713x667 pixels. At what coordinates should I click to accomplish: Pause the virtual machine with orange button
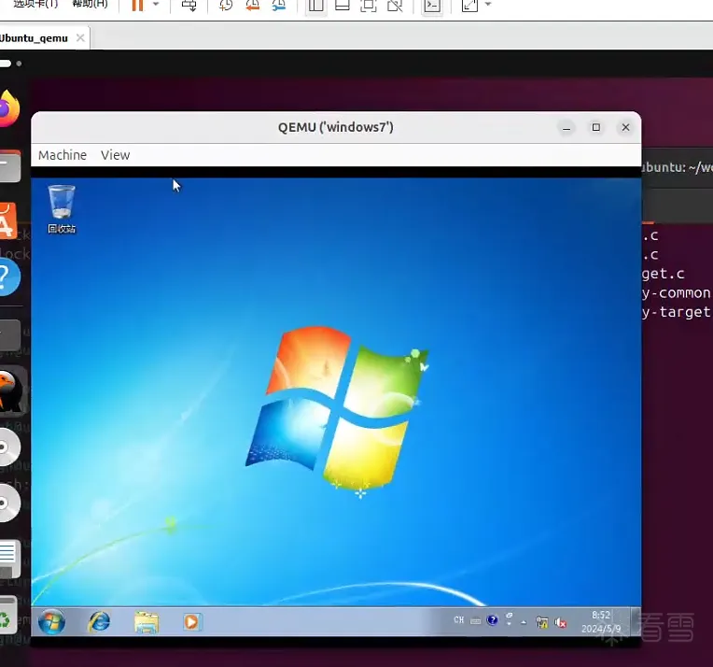click(x=137, y=5)
